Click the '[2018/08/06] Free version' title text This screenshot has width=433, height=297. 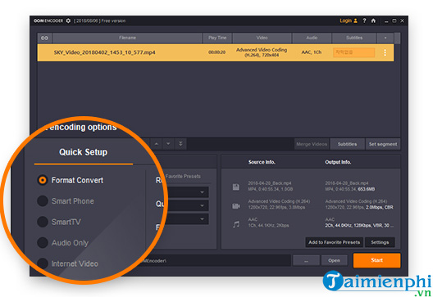pos(100,20)
